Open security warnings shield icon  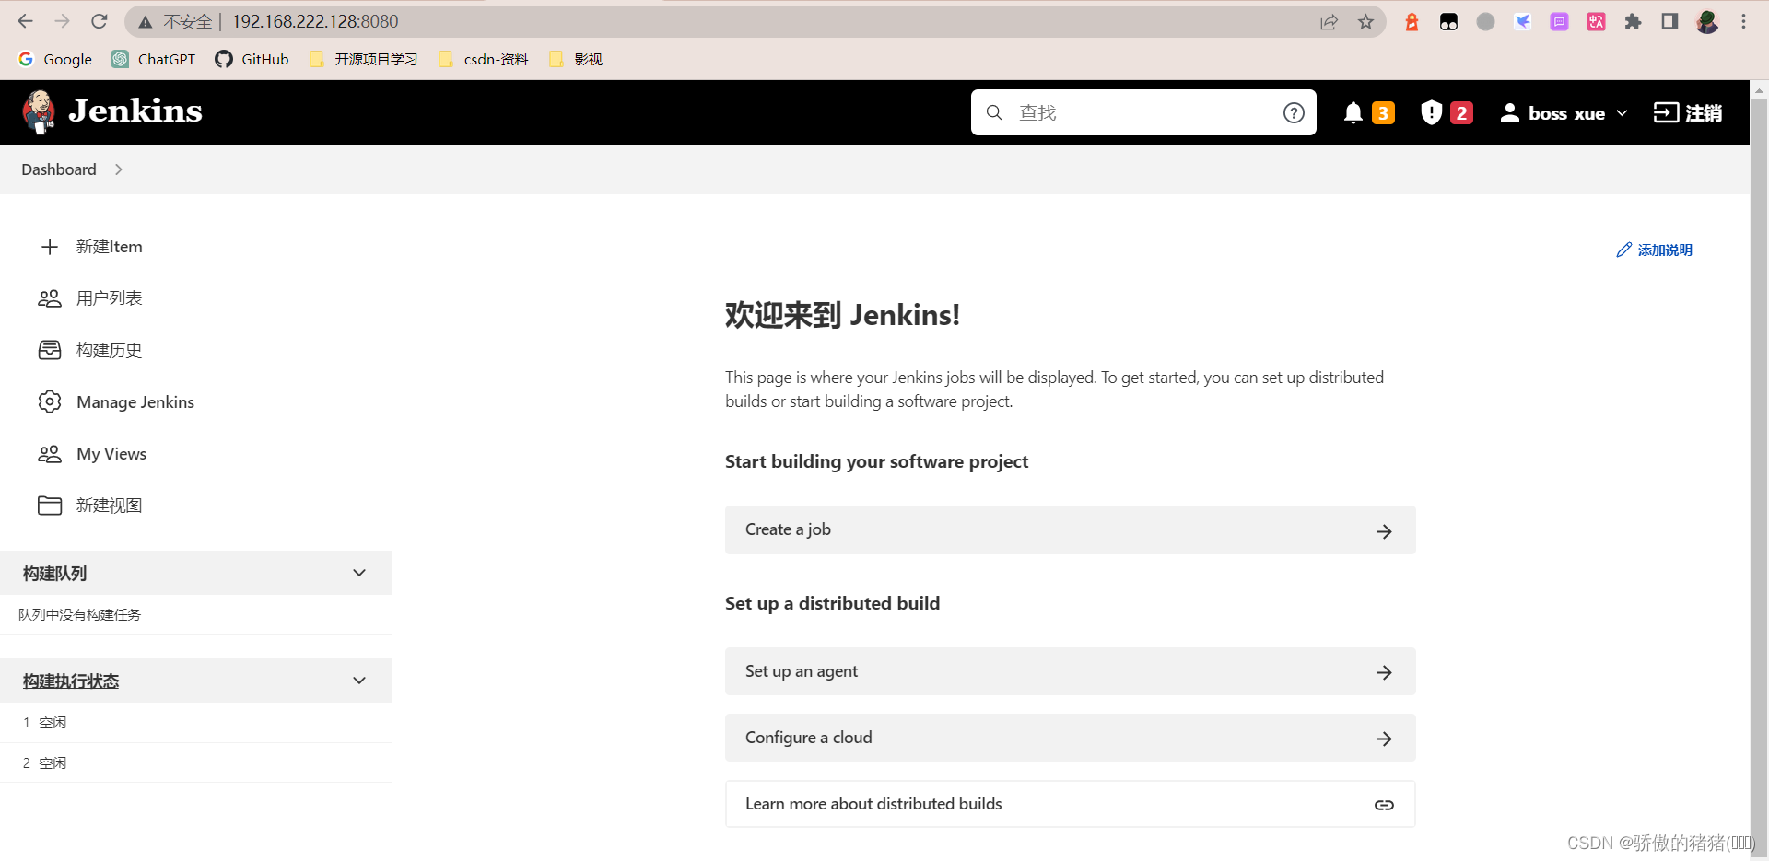point(1431,112)
